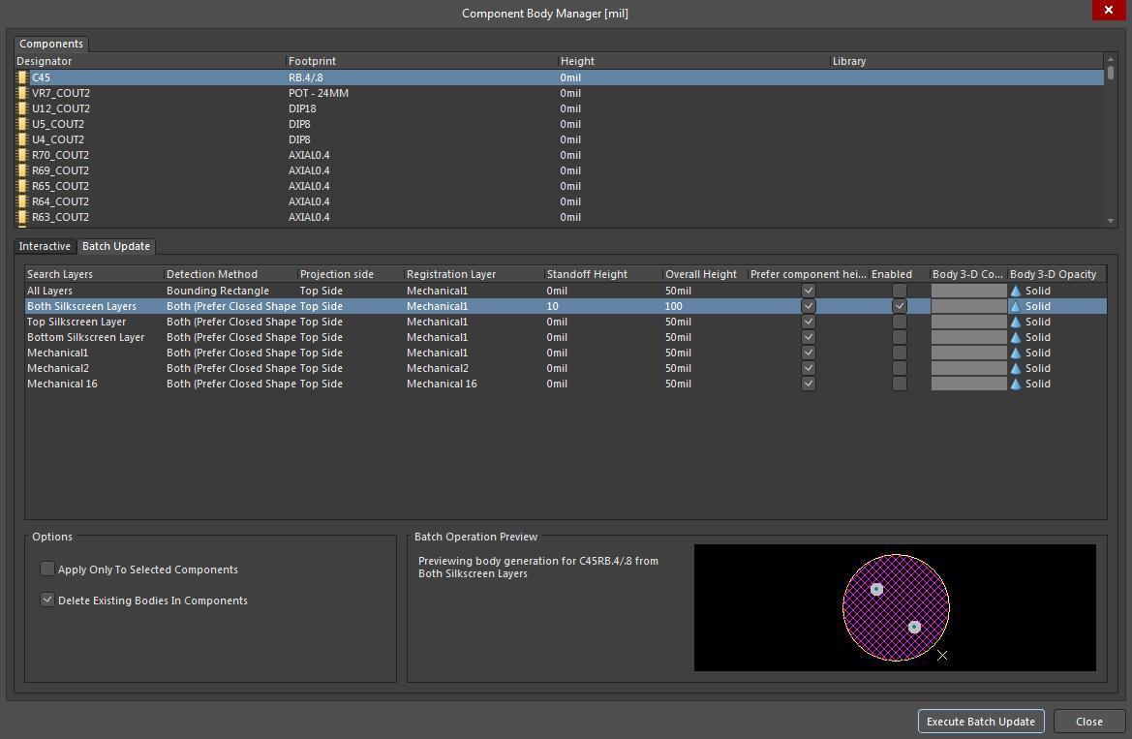Click scrollbar up arrow in components list
Image resolution: width=1132 pixels, height=739 pixels.
[1111, 59]
